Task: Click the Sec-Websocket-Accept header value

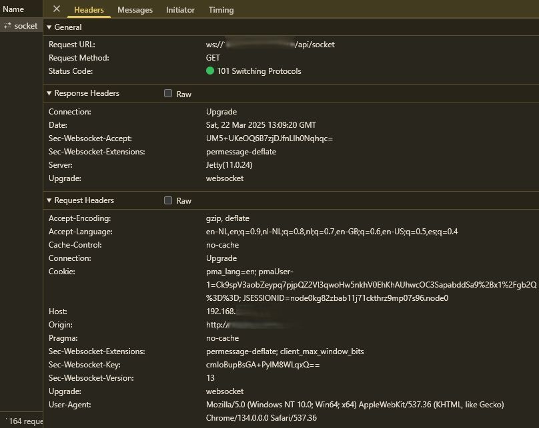Action: tap(269, 138)
